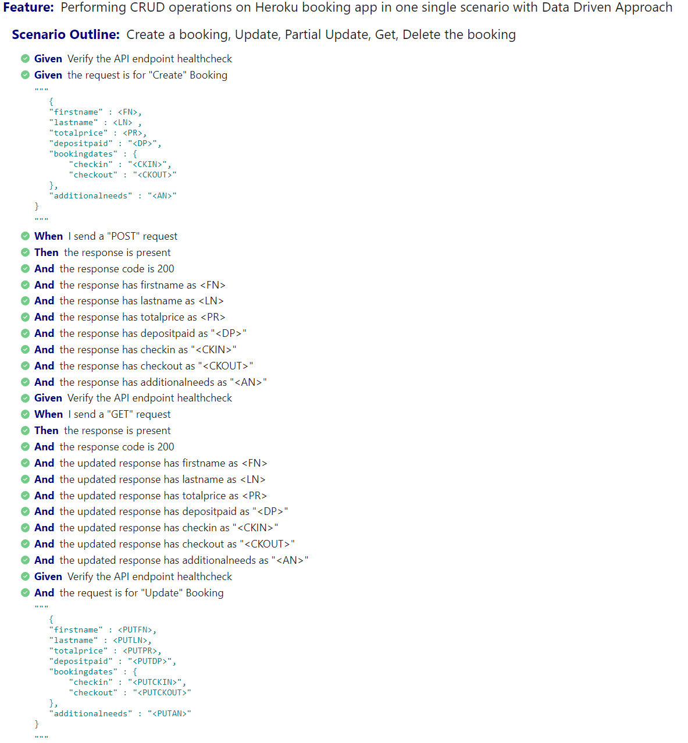The width and height of the screenshot is (688, 743).
Task: Select the step text 'I send a "POST" request'
Action: click(x=123, y=236)
